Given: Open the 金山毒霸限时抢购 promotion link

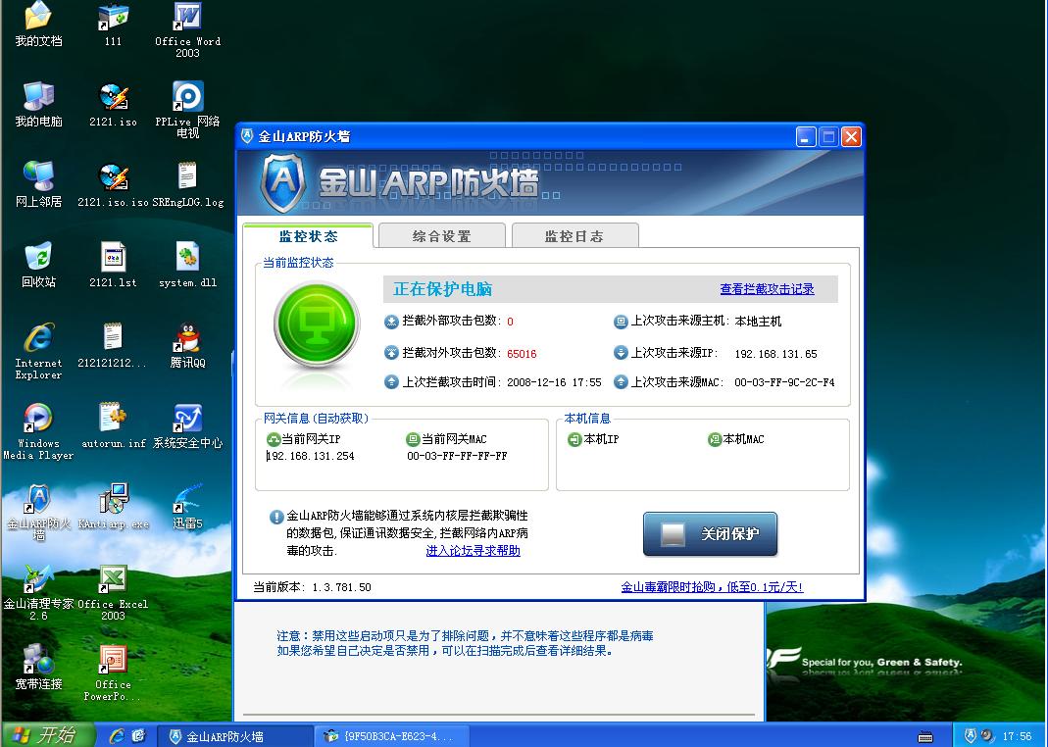Looking at the screenshot, I should coord(712,586).
